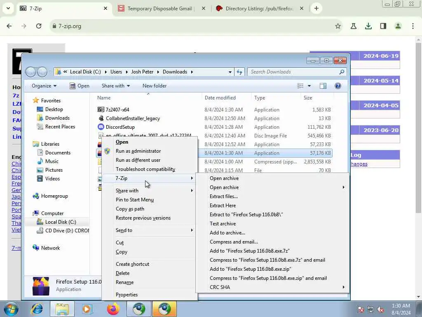Switch to the Directory Listing tab
This screenshot has height=317, width=422.
(259, 9)
